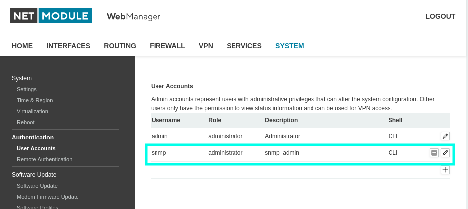This screenshot has width=468, height=209.
Task: Click the Administrator description cell
Action: pos(282,136)
